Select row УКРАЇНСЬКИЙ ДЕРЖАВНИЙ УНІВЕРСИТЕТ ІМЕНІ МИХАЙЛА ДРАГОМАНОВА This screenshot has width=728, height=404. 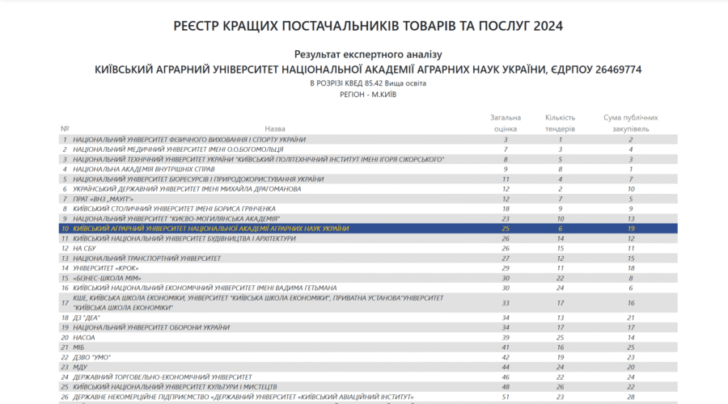tap(368, 189)
